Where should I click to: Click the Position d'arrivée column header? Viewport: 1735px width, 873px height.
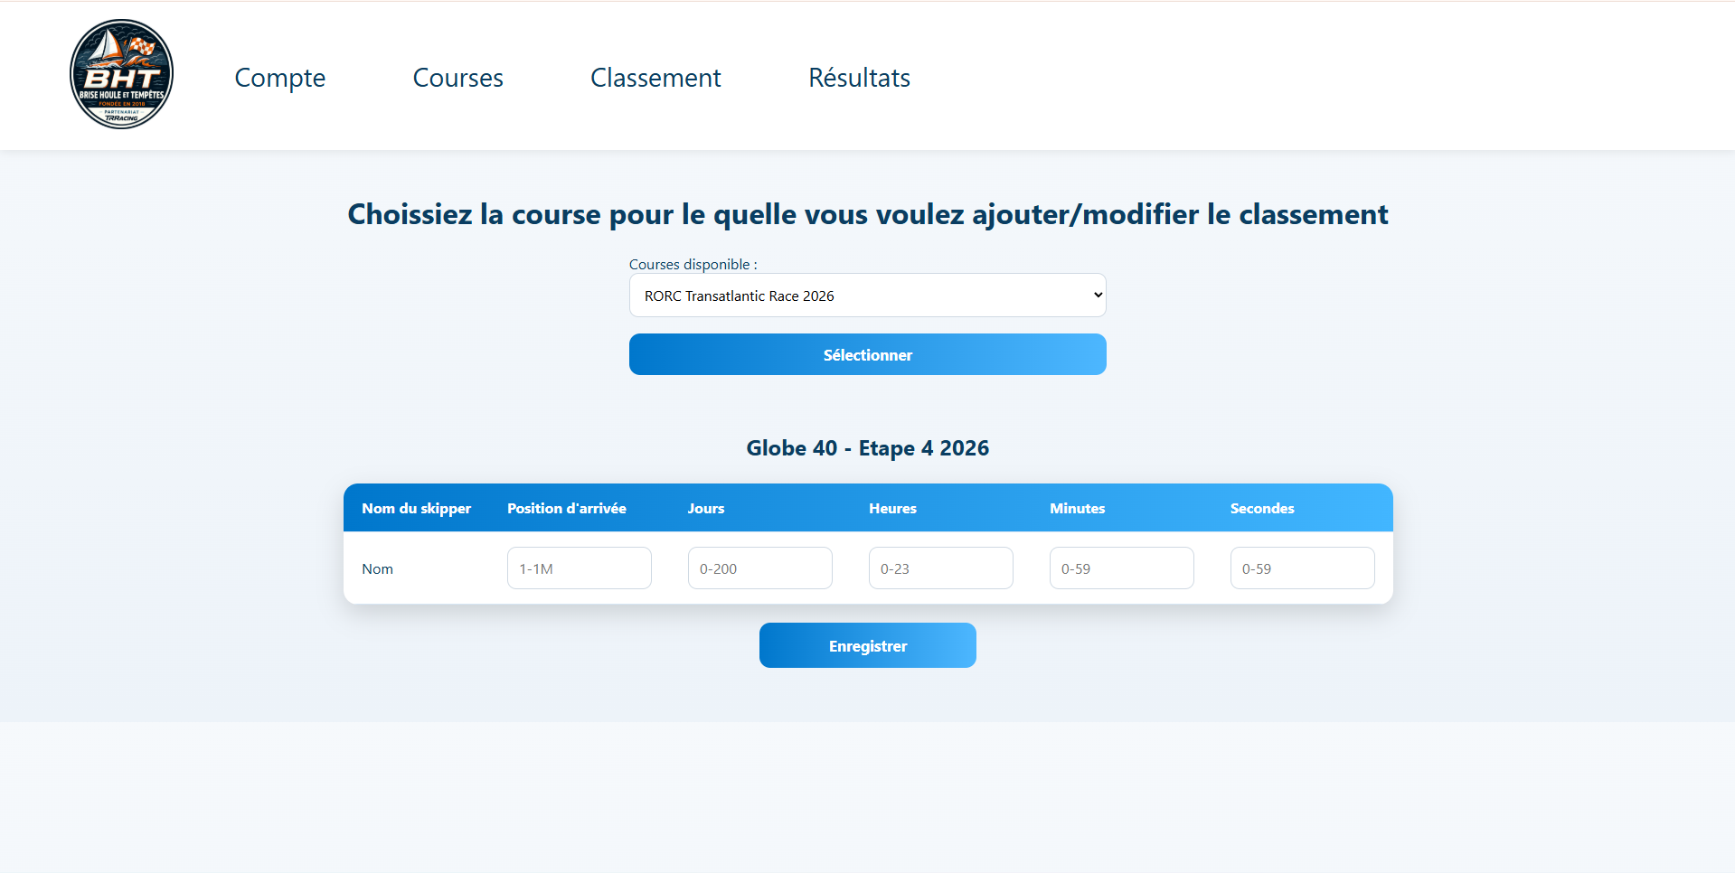(566, 509)
